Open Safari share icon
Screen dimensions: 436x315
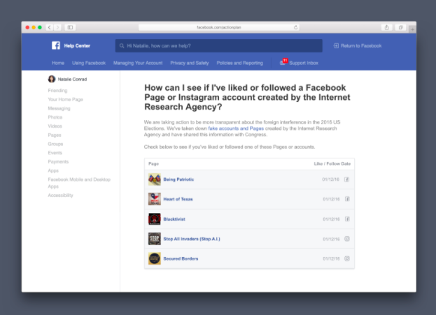click(386, 27)
